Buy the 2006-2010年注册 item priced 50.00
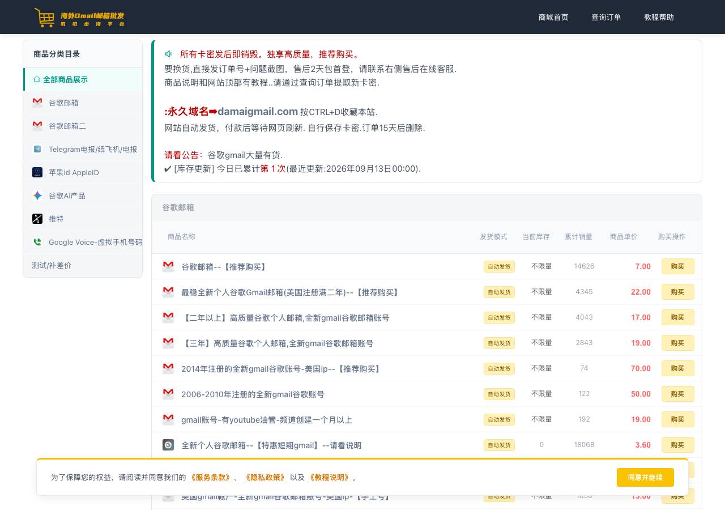This screenshot has height=510, width=725. point(677,394)
